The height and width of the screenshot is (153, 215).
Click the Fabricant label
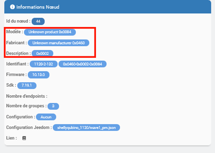click(17, 43)
